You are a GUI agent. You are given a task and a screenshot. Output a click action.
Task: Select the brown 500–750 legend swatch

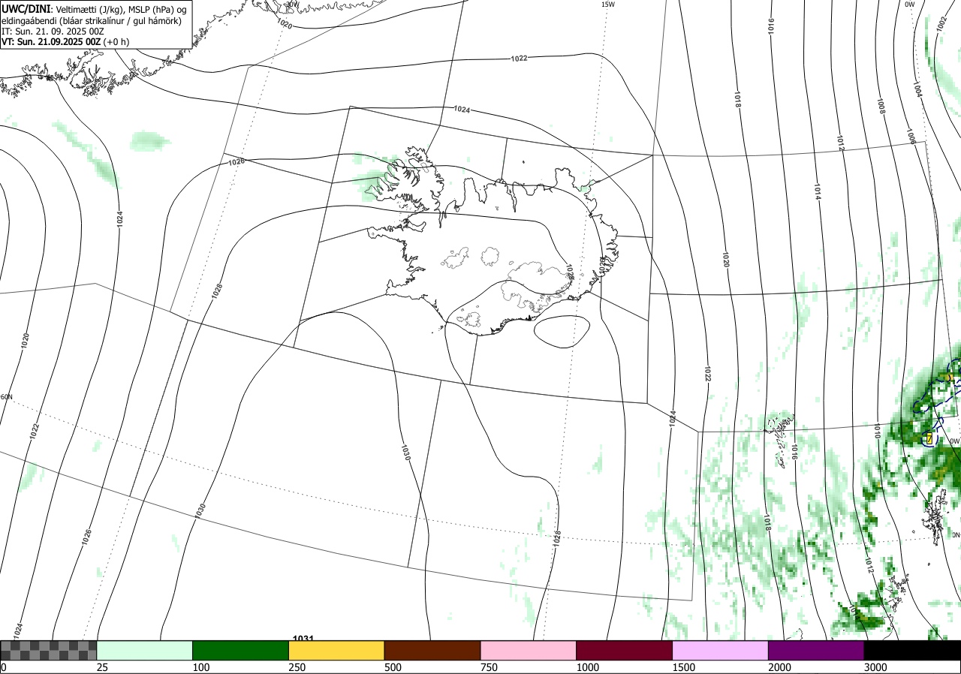(432, 650)
